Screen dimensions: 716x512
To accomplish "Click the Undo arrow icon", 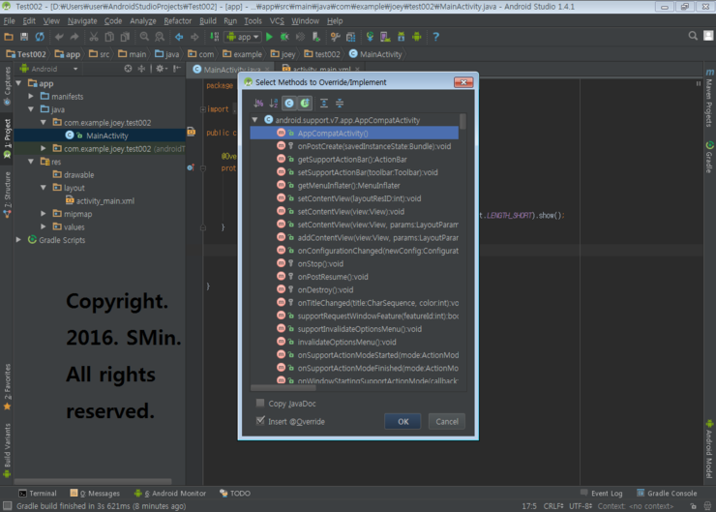I will [x=59, y=37].
